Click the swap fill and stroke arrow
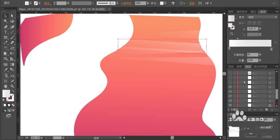This screenshot has height=140, width=280. (13, 91)
